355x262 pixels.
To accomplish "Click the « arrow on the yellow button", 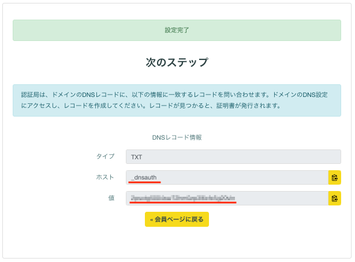I will click(152, 219).
